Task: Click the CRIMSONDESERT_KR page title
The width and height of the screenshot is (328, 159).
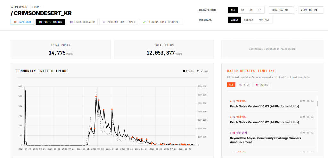Action: pos(41,13)
